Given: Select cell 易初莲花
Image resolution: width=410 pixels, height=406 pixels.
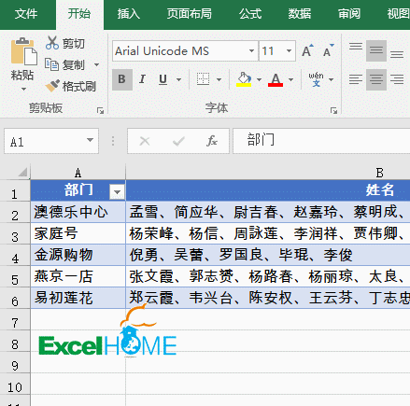Looking at the screenshot, I should tap(78, 298).
